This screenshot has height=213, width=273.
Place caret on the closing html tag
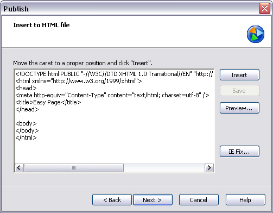26,137
